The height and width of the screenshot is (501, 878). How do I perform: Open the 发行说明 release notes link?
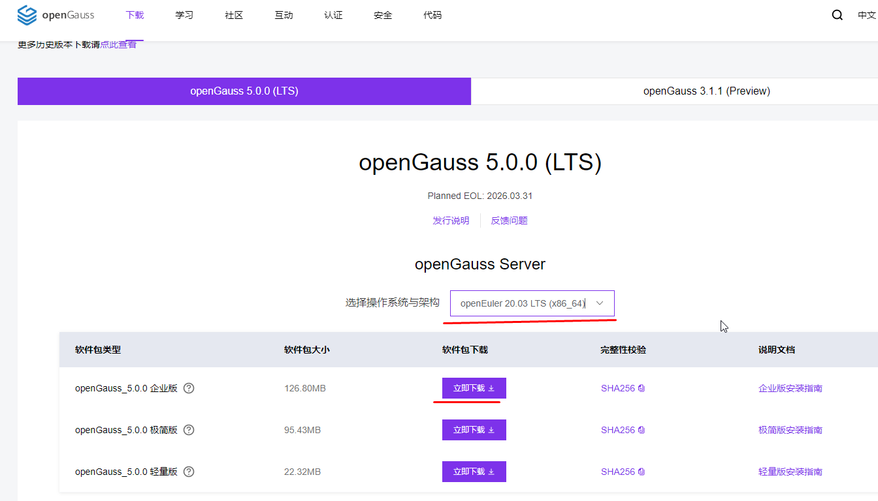point(451,220)
